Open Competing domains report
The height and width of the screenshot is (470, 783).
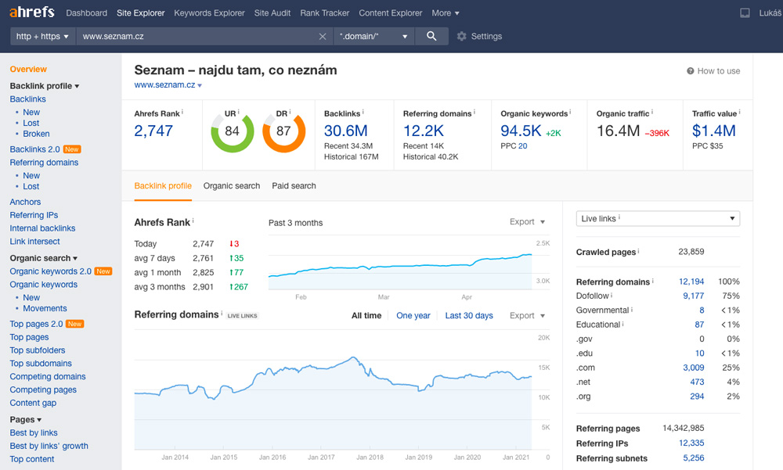[x=48, y=377]
